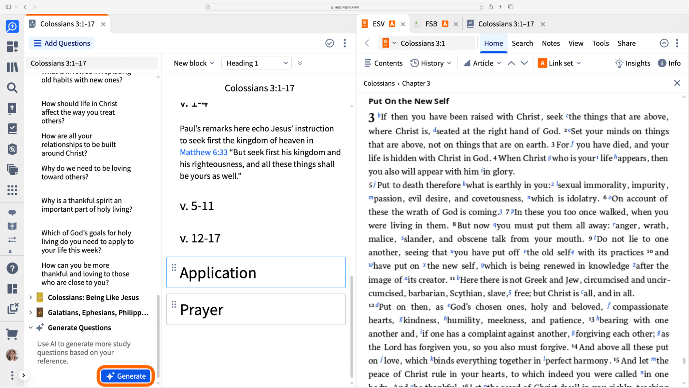
Task: Click the chat search icon atop the sidebar
Action: [x=12, y=26]
